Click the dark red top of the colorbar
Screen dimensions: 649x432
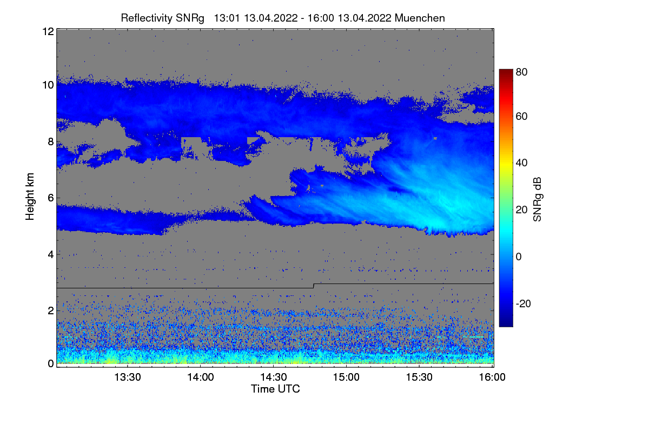[506, 73]
